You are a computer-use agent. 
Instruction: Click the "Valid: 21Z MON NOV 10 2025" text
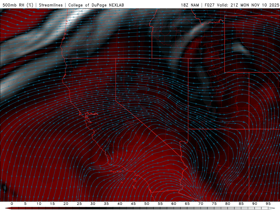248,5
